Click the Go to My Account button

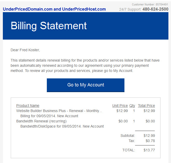pyautogui.click(x=85, y=85)
